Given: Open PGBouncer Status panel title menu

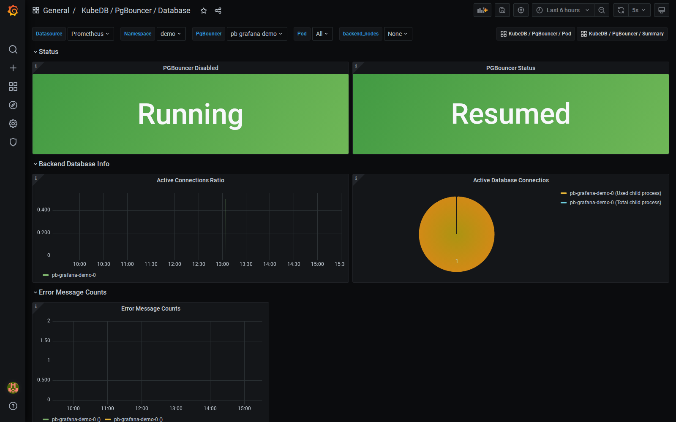Looking at the screenshot, I should pos(511,68).
